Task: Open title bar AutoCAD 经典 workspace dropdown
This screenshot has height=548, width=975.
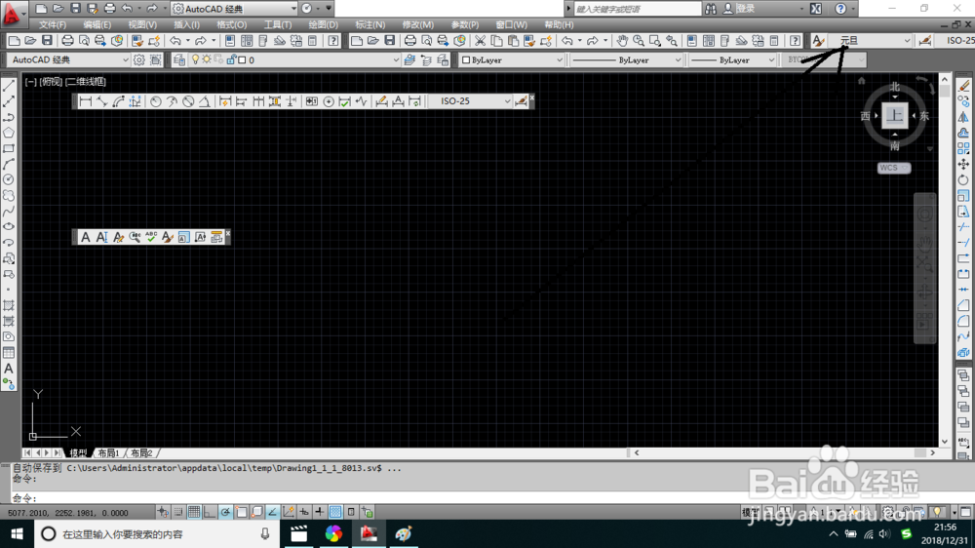Action: click(234, 9)
